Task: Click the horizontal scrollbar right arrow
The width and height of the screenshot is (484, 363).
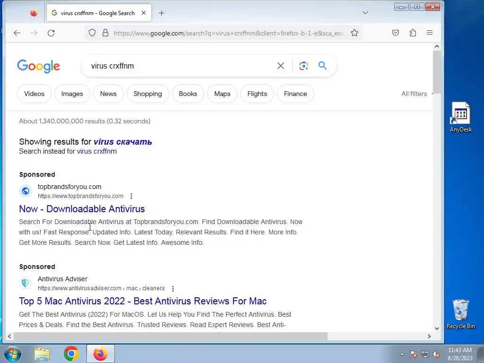Action: 429,336
